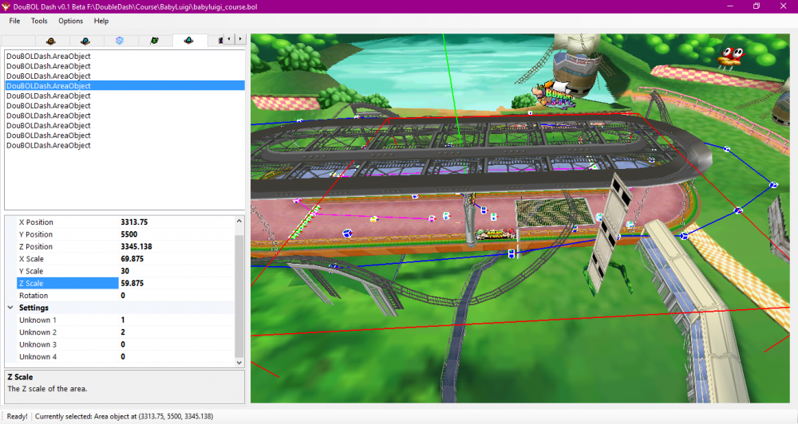
Task: Edit Y Position value 5500
Action: tap(176, 234)
